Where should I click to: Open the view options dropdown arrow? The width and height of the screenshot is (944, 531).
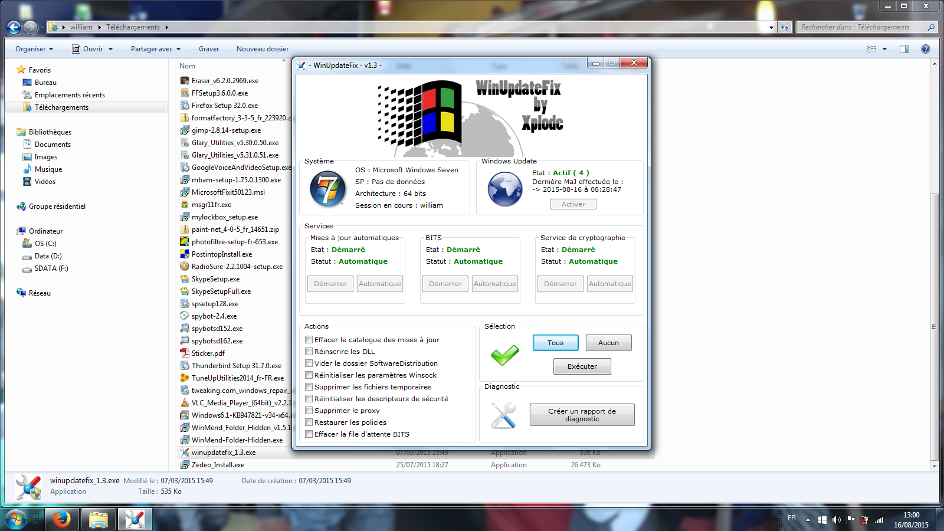click(884, 49)
